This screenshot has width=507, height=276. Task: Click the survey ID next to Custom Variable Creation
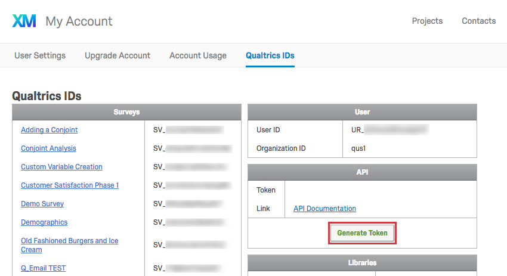[191, 167]
